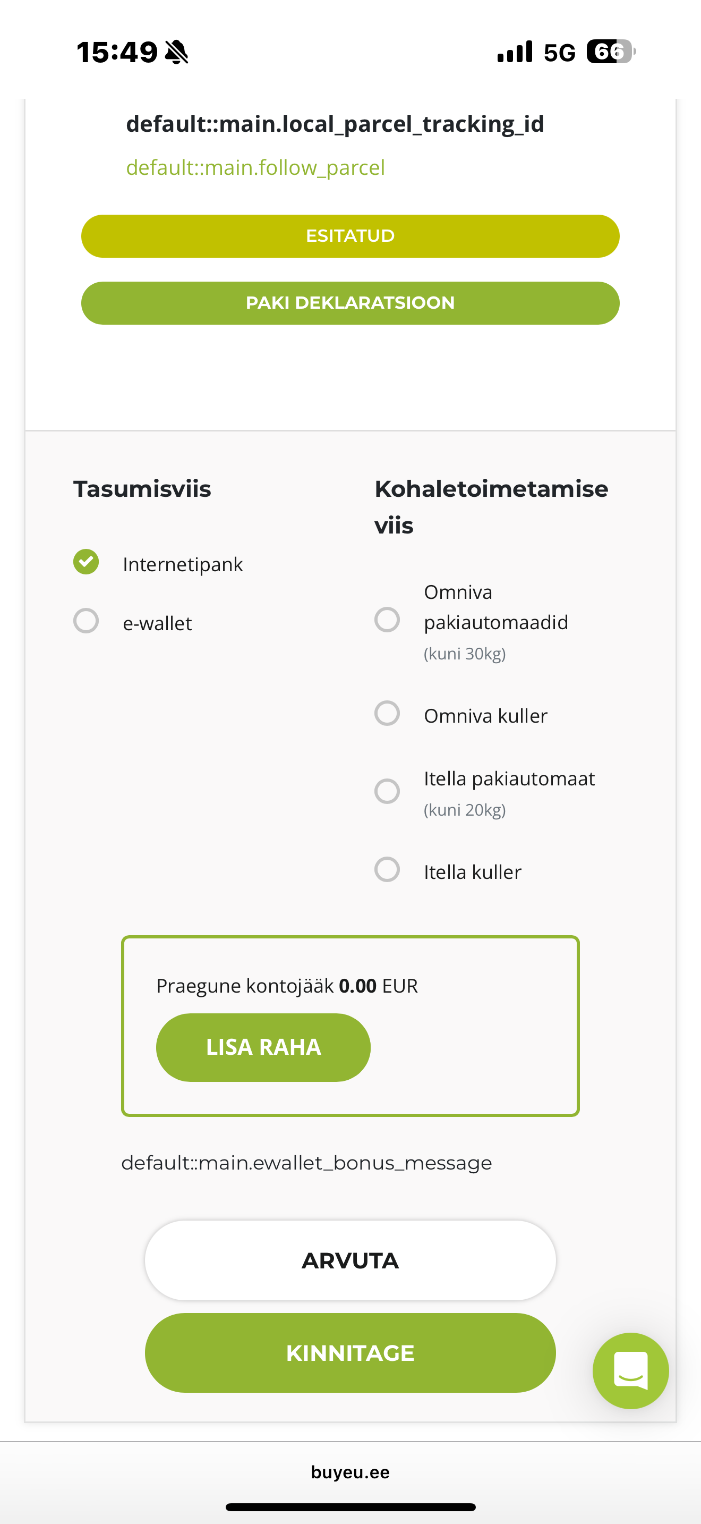The height and width of the screenshot is (1524, 701).
Task: Open PAKI DEKLARATSIOON
Action: click(x=350, y=303)
